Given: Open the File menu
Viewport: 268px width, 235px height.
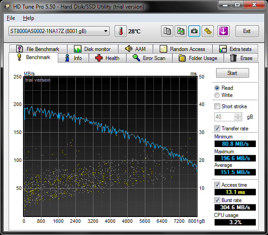Looking at the screenshot, I should click(11, 18).
